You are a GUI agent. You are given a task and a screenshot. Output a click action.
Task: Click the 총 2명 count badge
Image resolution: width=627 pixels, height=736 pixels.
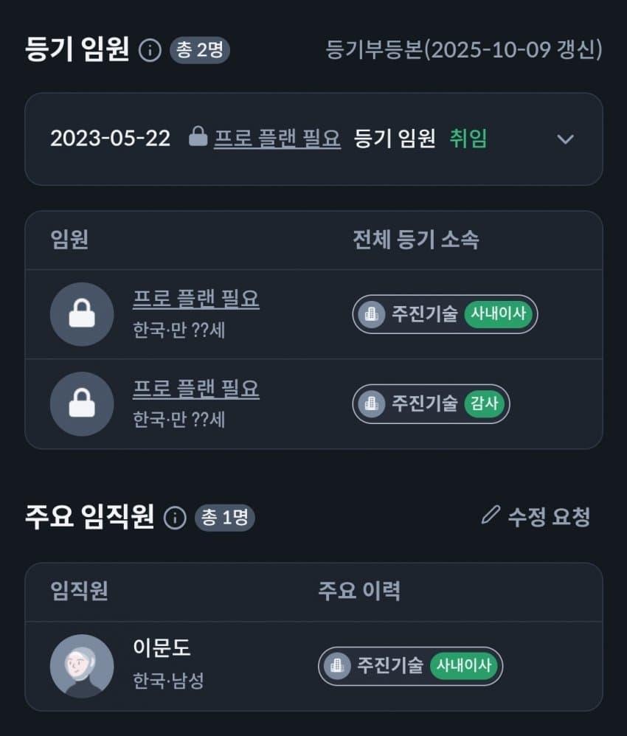200,49
